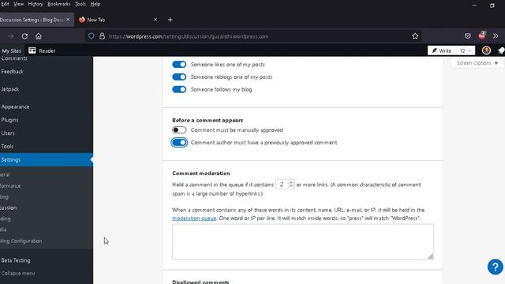The image size is (505, 284).
Task: Open the Edit menu
Action: (x=5, y=4)
